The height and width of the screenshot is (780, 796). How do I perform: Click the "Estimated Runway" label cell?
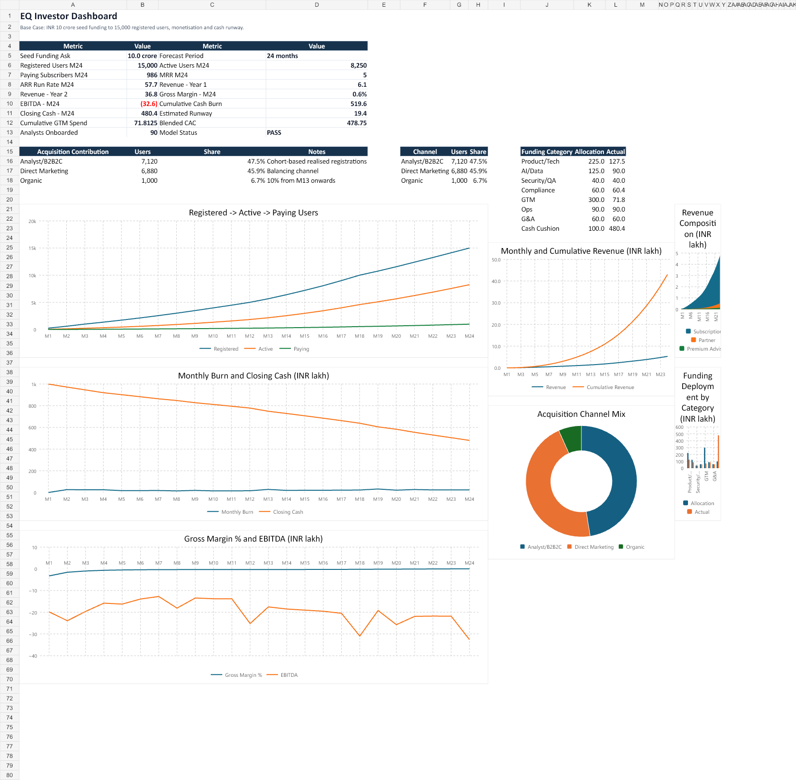(x=212, y=113)
